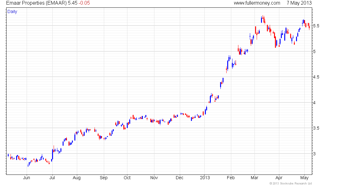Select the 7 May 2013 date

coord(299,3)
